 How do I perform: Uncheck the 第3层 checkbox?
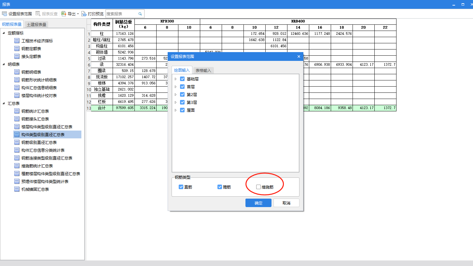[182, 102]
